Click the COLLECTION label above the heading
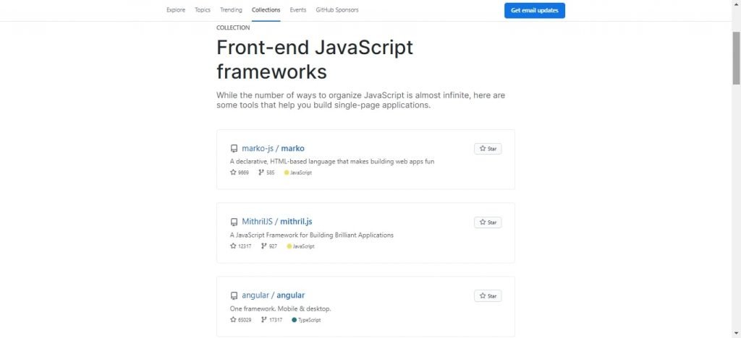 [233, 27]
